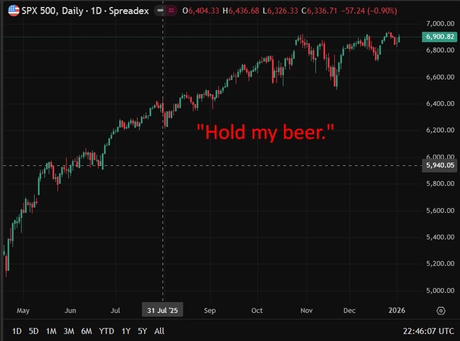Switch to the 1M tab
This screenshot has height=341, width=460.
(x=51, y=331)
